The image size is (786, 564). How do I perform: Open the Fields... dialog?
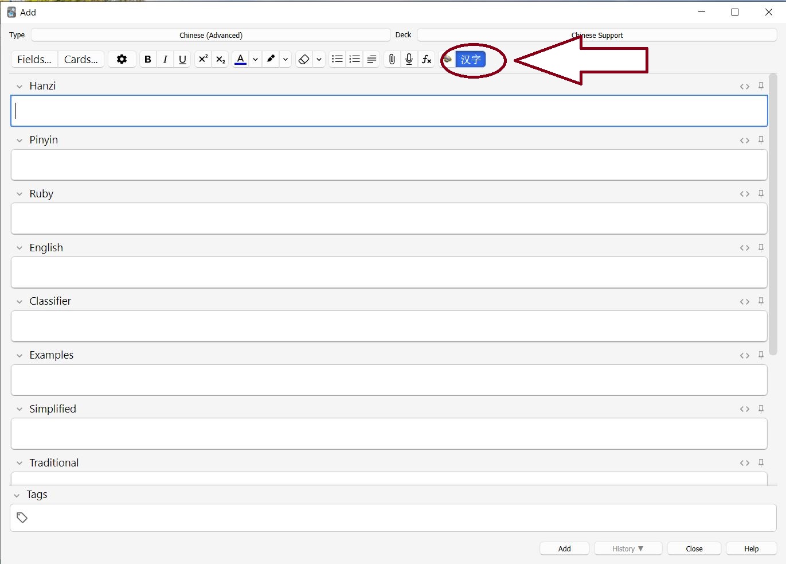tap(34, 59)
